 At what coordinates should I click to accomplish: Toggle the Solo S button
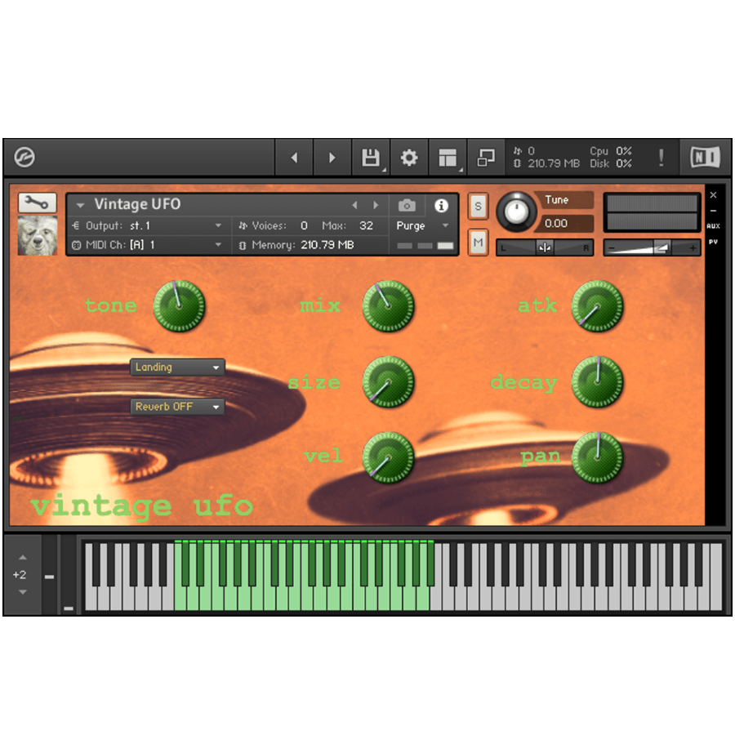point(478,207)
